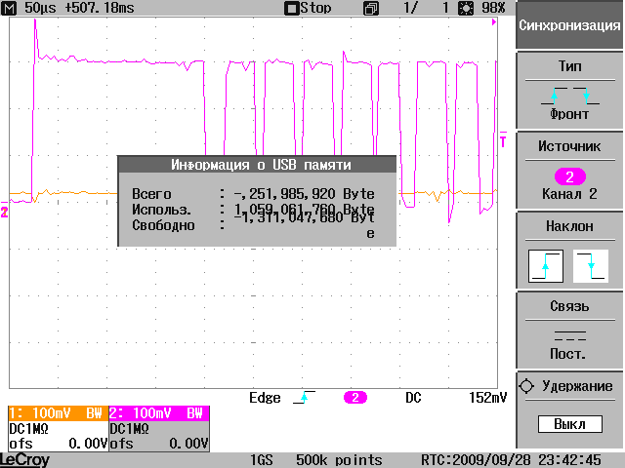Select the falling edge slope icon
The width and height of the screenshot is (625, 468).
click(589, 265)
